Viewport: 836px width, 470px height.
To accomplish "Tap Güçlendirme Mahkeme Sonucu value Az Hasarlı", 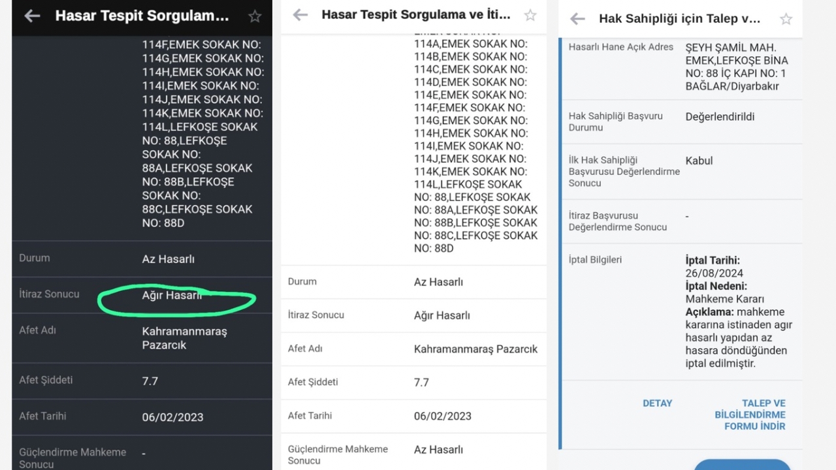I will (x=438, y=450).
